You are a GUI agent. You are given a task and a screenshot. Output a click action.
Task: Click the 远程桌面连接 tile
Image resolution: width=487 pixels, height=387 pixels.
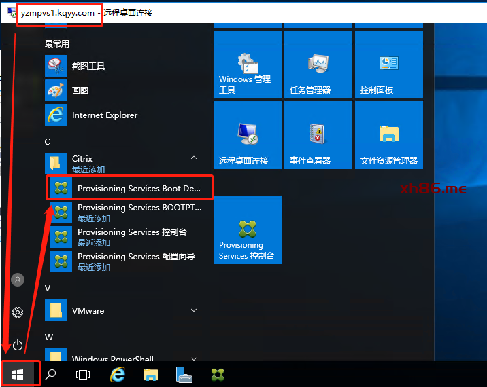click(x=247, y=135)
